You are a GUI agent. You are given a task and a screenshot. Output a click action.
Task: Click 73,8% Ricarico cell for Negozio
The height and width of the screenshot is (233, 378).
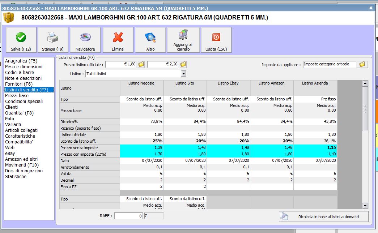(x=141, y=121)
